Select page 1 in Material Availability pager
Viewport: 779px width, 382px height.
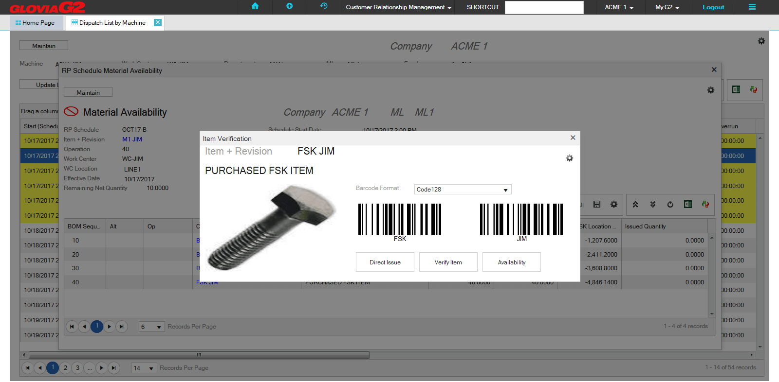pyautogui.click(x=97, y=326)
